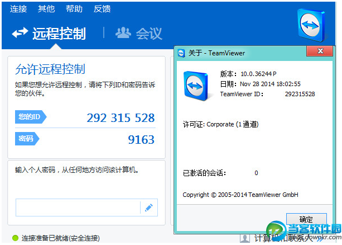Click the 密码 label

pyautogui.click(x=27, y=139)
